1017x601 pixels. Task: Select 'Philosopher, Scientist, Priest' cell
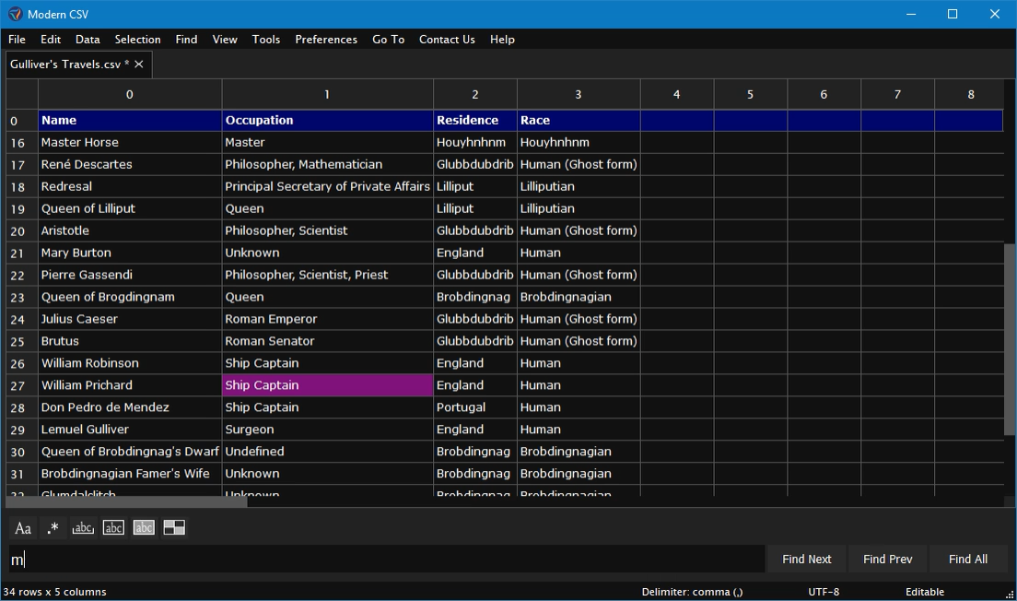(x=328, y=276)
